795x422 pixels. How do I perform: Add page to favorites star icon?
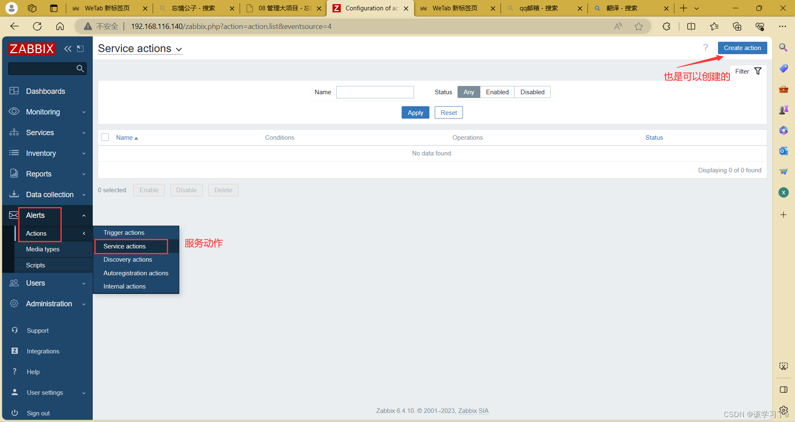(x=638, y=26)
